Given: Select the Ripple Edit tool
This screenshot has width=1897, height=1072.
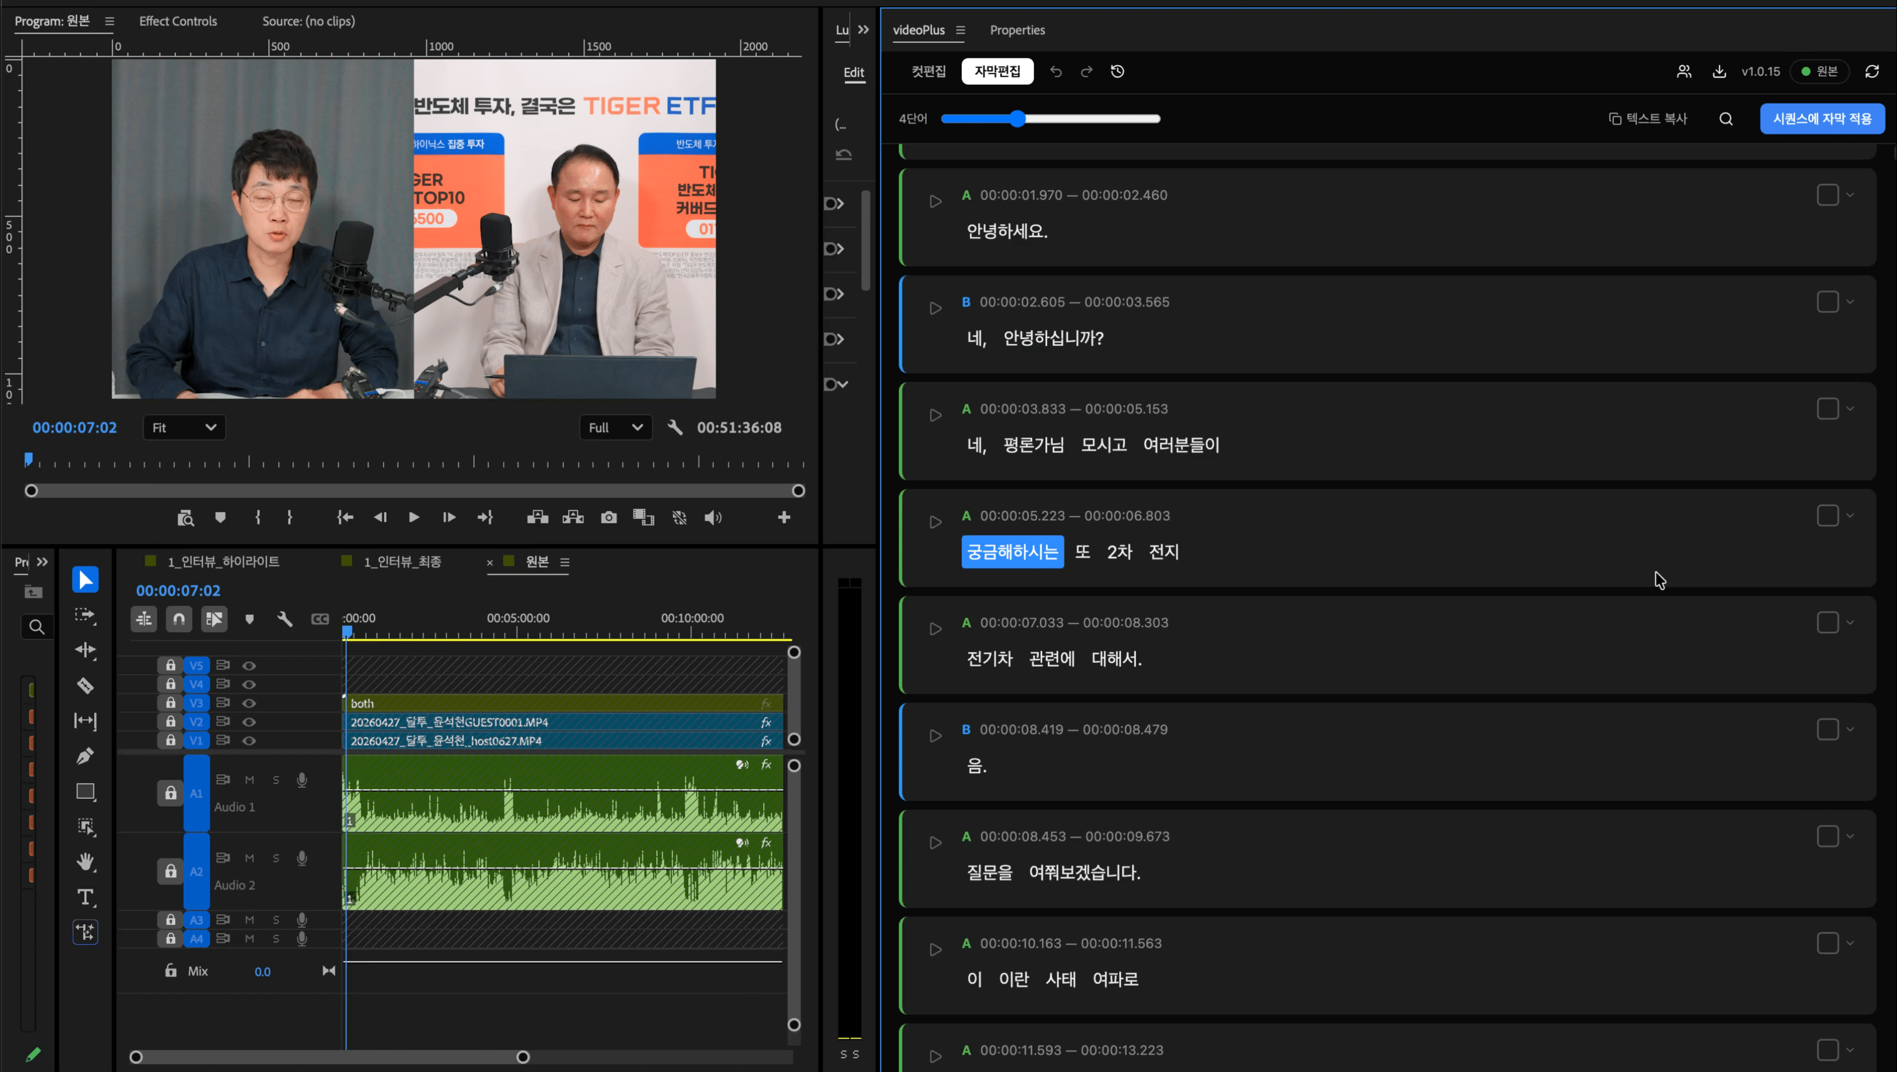Looking at the screenshot, I should click(85, 650).
